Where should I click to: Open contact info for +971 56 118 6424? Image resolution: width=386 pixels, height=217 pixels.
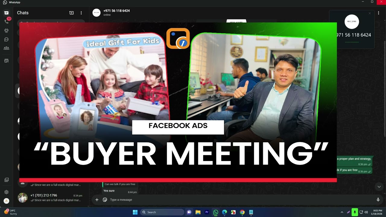point(116,11)
